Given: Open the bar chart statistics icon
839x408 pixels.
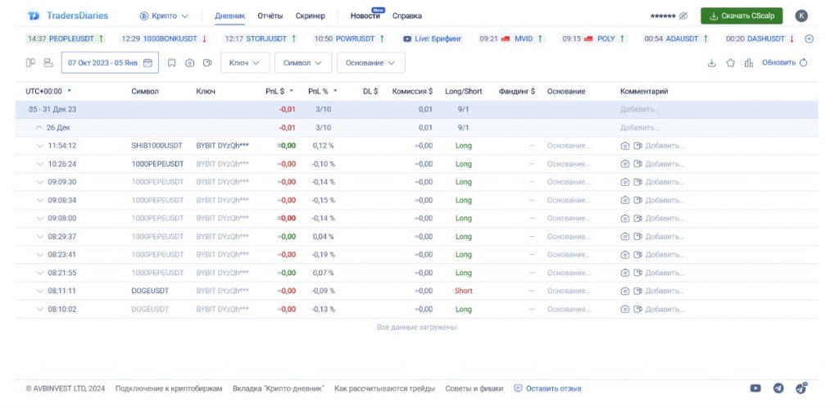Looking at the screenshot, I should point(748,62).
